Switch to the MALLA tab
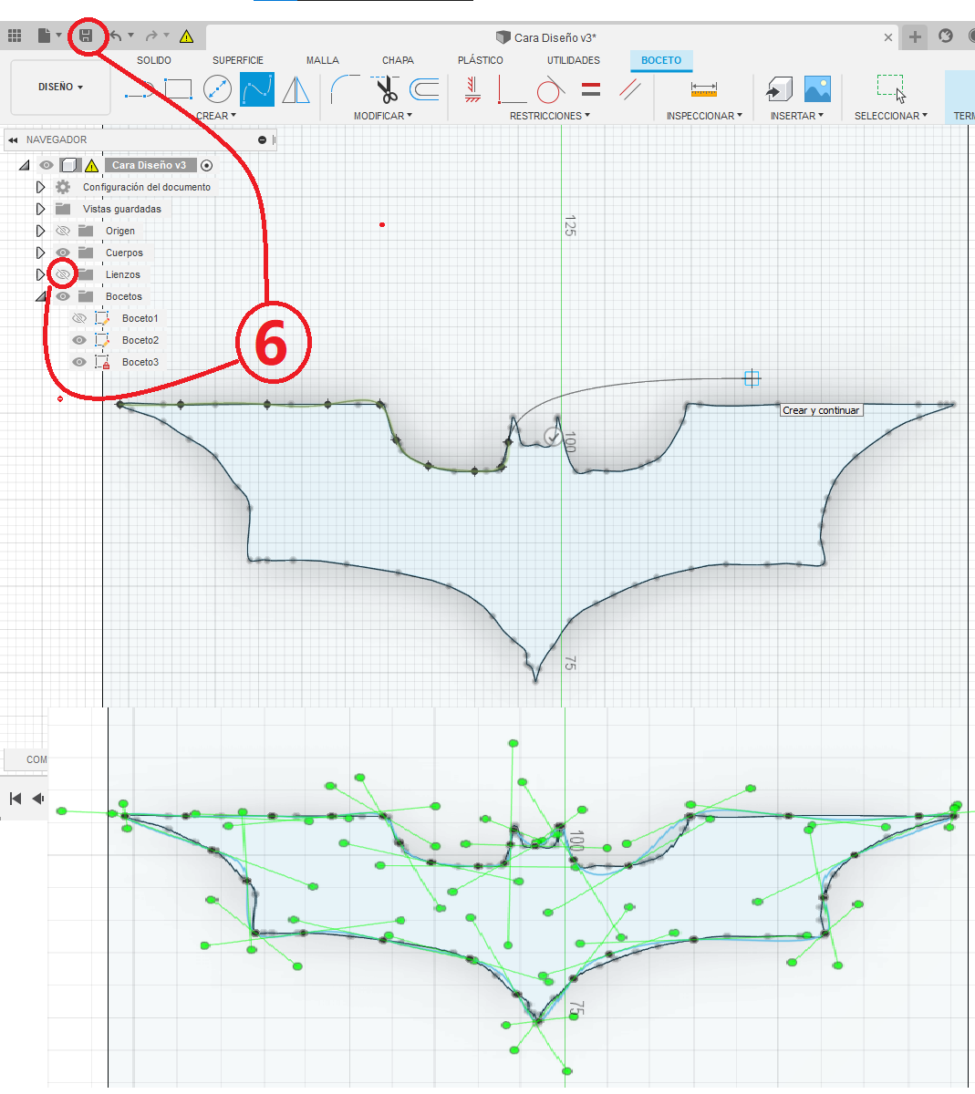975x1094 pixels. (x=323, y=60)
